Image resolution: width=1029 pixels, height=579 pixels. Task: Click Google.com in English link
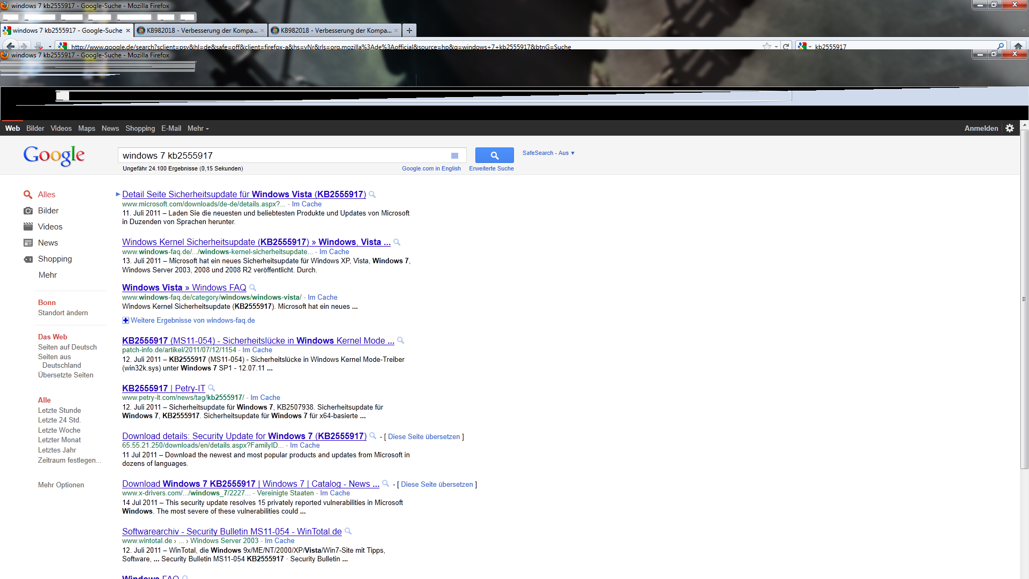431,169
